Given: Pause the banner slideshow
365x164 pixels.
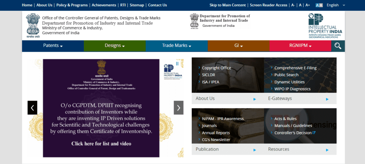Looking at the screenshot, I should 177,64.
